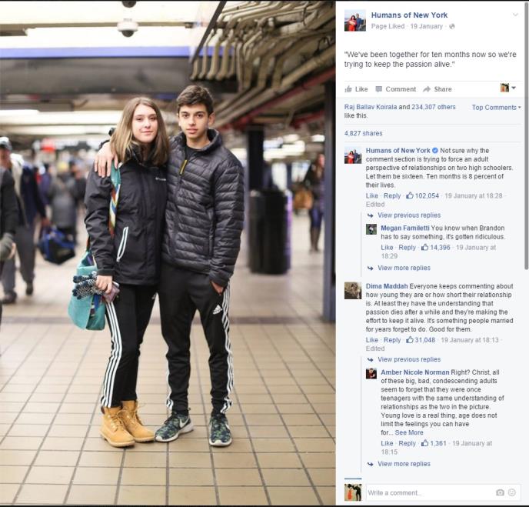Click Dima Maddah's profile thumbnail
This screenshot has width=529, height=507.
click(353, 291)
